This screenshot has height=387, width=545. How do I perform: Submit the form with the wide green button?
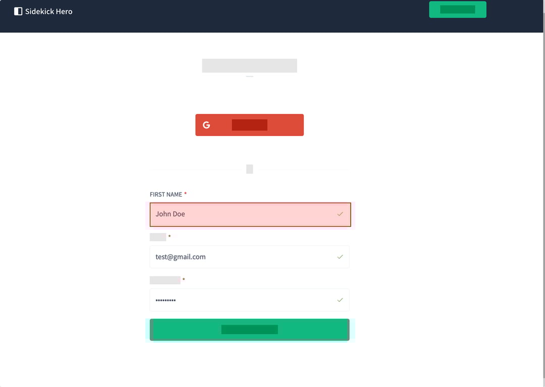(249, 330)
